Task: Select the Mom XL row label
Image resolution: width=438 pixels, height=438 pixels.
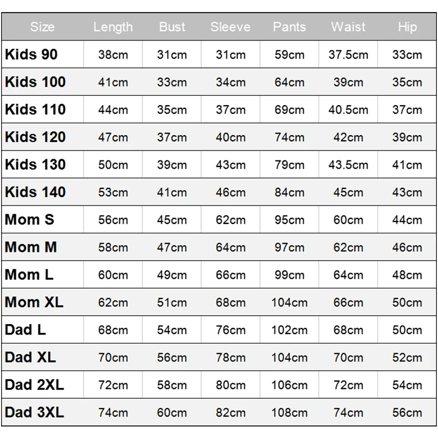Action: [x=34, y=302]
